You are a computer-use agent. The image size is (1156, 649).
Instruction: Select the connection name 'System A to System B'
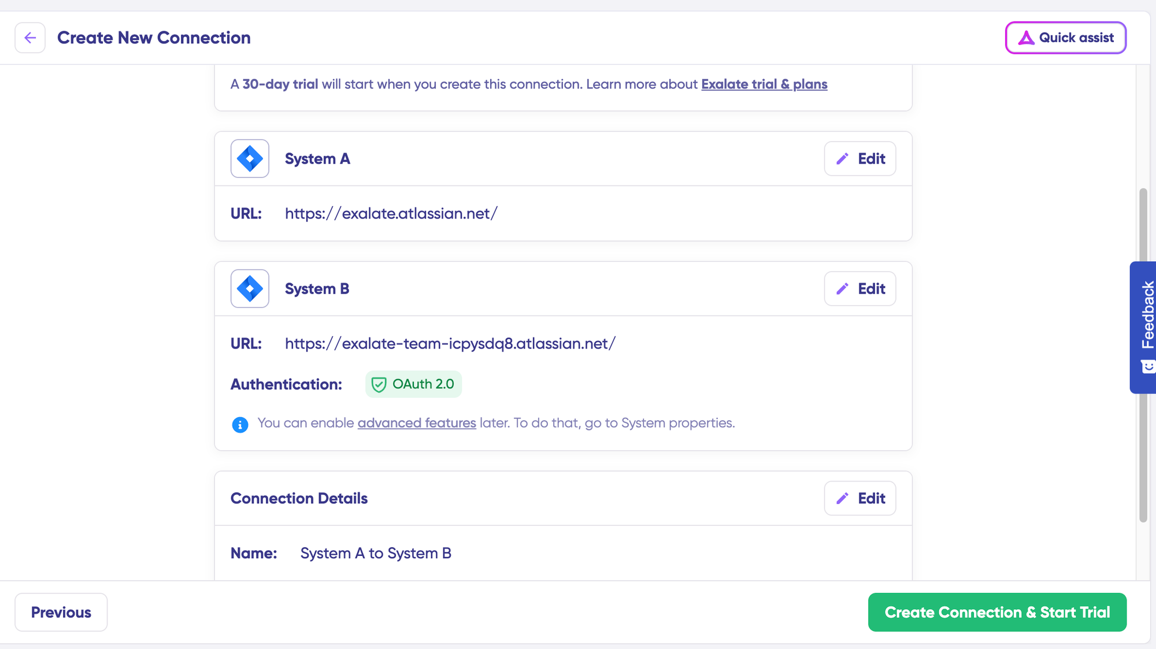coord(376,554)
